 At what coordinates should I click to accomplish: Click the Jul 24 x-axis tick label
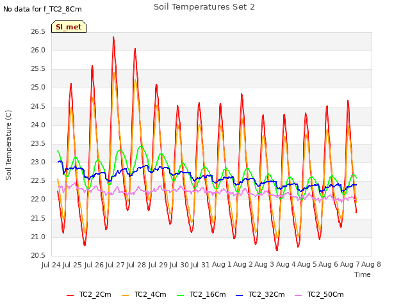(x=51, y=265)
